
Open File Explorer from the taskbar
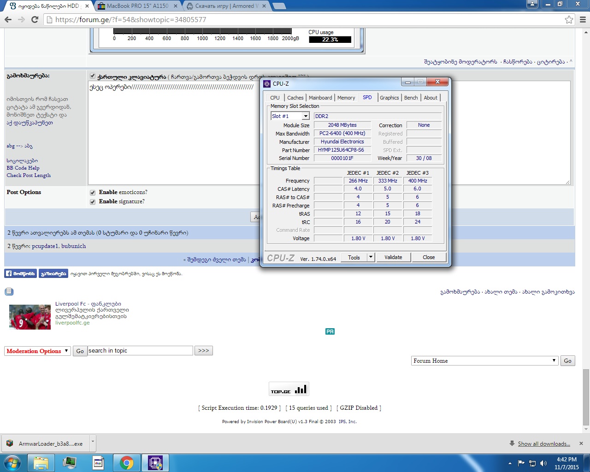tap(41, 463)
